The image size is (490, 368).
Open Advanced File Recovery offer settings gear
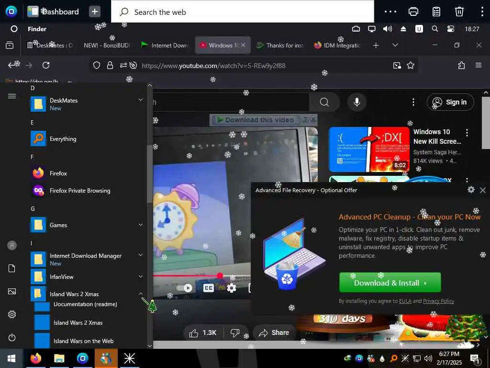coord(471,190)
